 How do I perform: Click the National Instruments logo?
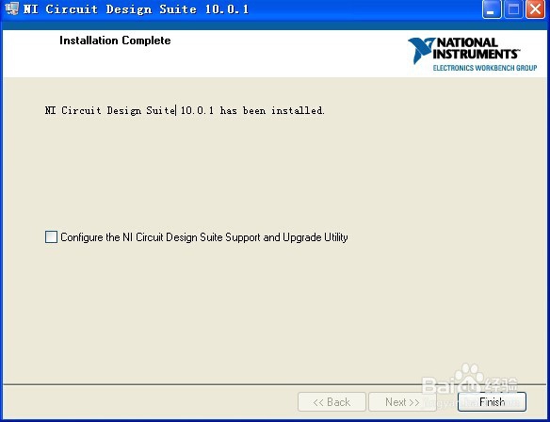pos(472,54)
